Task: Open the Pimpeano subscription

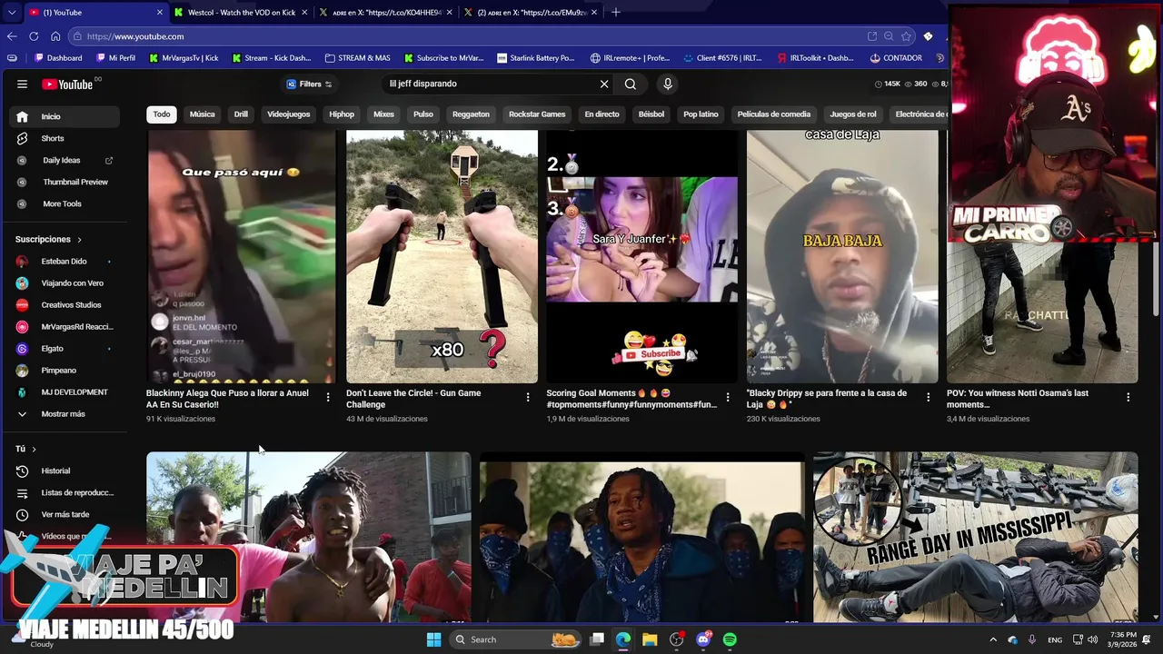Action: tap(65, 371)
